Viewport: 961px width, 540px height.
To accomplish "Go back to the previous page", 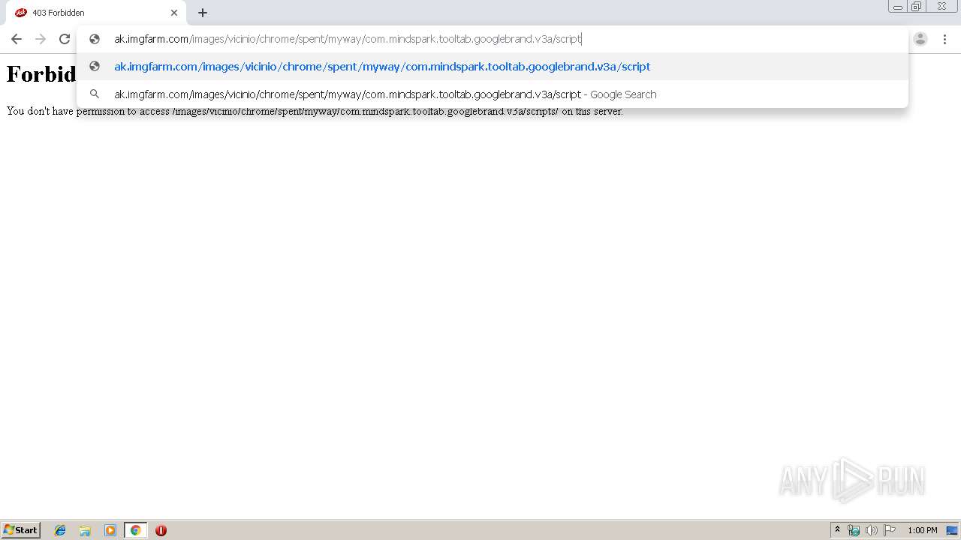I will click(17, 39).
